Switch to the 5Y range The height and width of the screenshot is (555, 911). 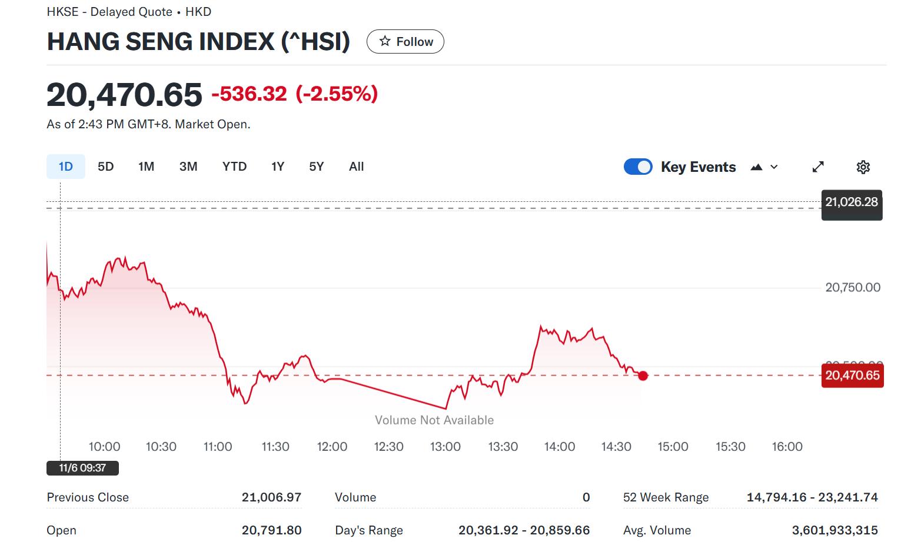point(317,167)
